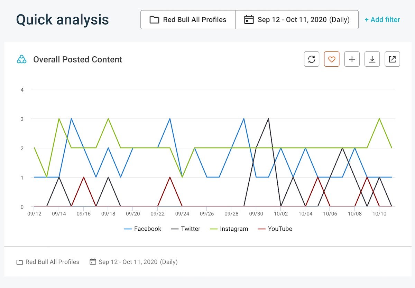Click the plus icon button on chart

coord(352,59)
